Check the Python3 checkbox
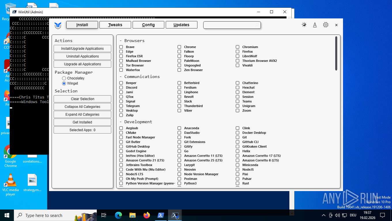 click(x=179, y=183)
